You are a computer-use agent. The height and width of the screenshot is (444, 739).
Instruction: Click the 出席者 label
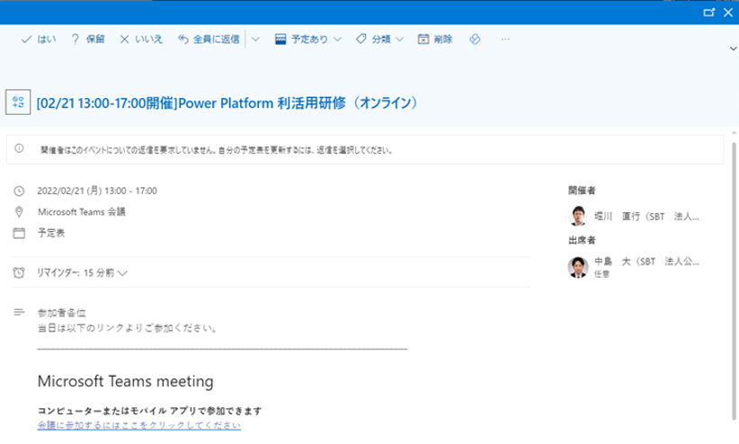pos(582,240)
